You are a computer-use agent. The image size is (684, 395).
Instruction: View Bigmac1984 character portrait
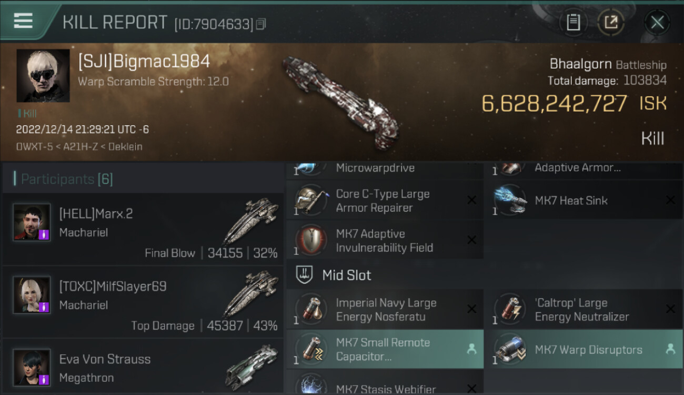(x=43, y=75)
